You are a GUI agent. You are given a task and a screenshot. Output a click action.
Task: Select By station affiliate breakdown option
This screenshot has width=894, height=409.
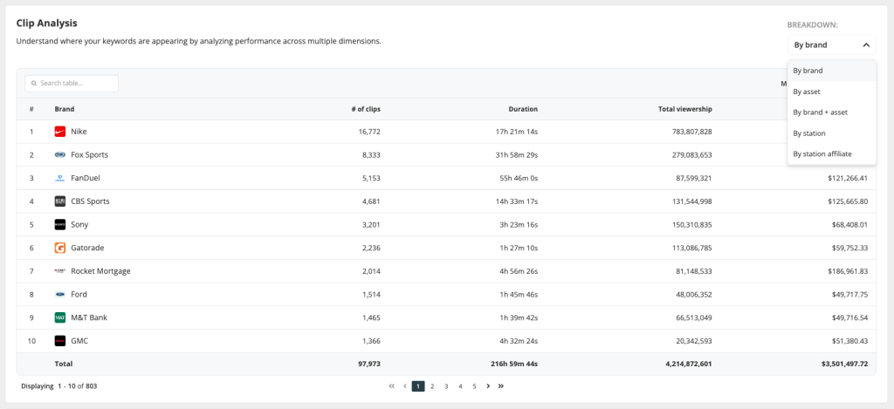point(831,153)
